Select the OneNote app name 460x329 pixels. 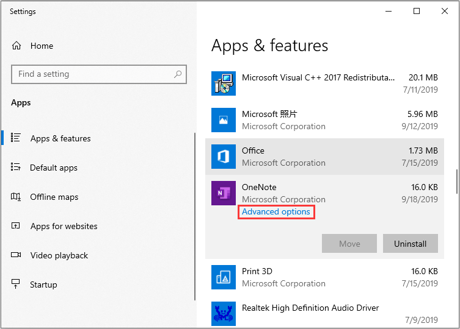tap(259, 187)
